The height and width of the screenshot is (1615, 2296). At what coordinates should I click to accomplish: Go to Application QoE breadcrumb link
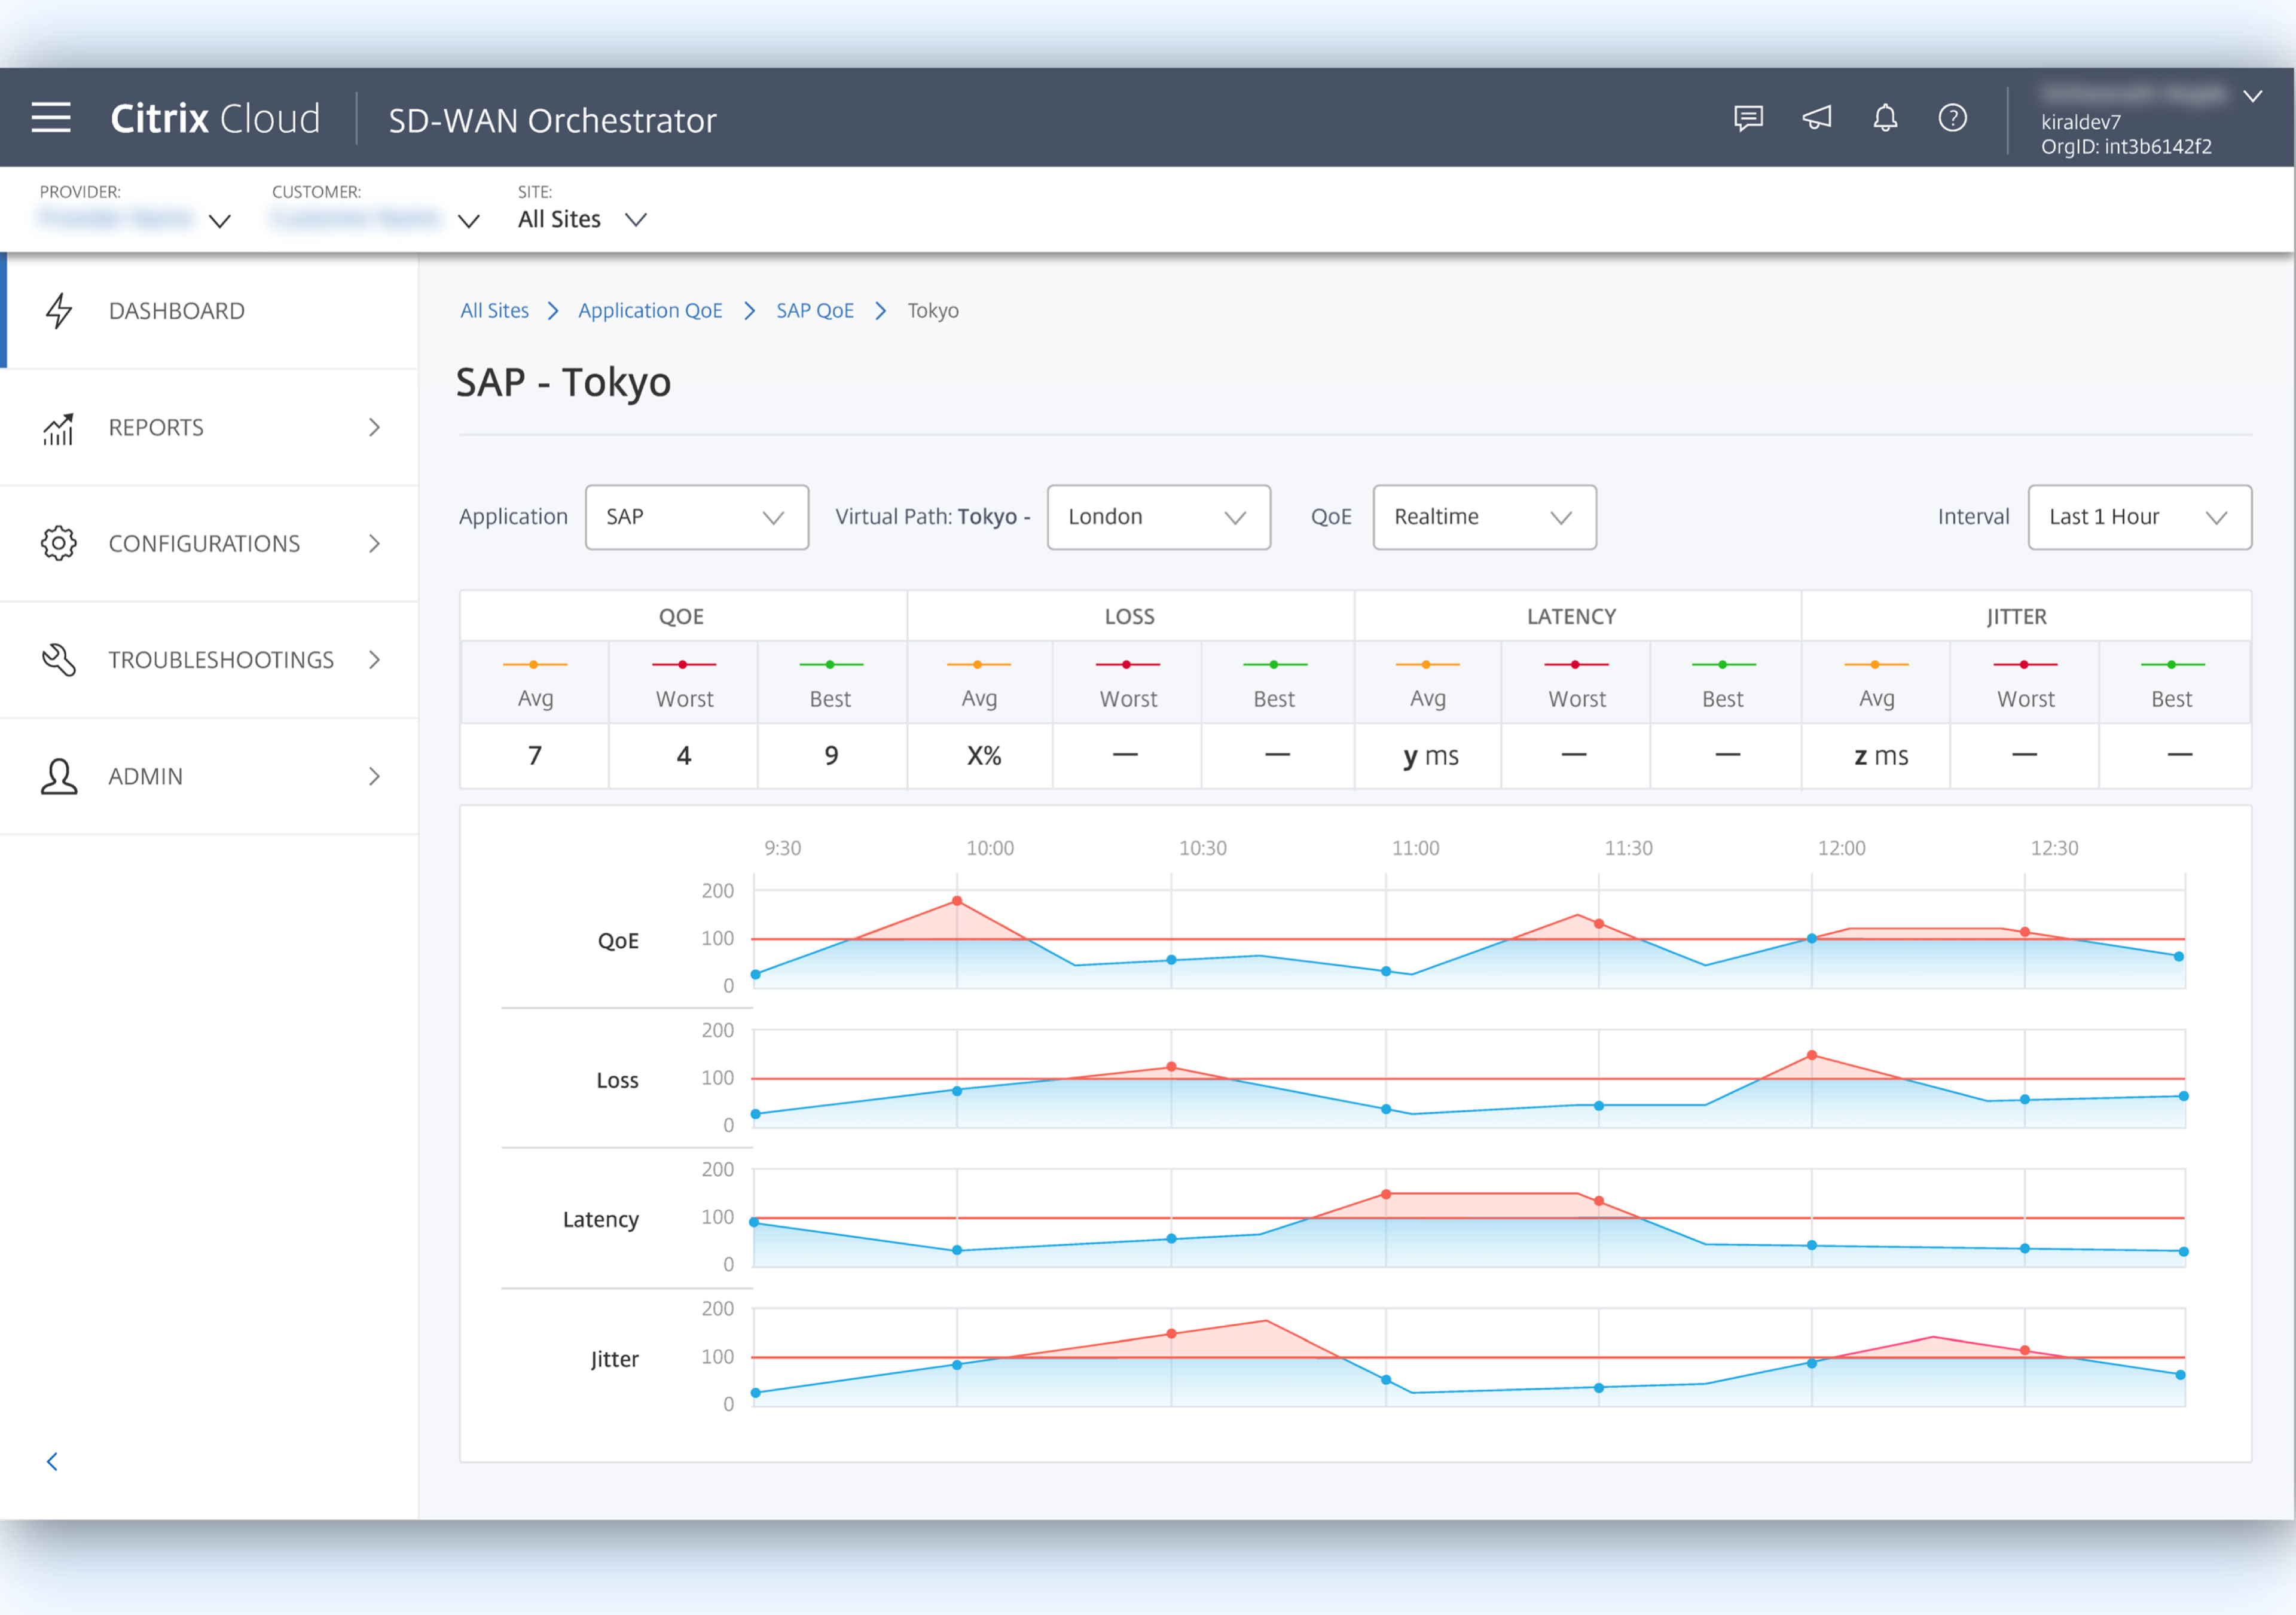click(x=650, y=311)
